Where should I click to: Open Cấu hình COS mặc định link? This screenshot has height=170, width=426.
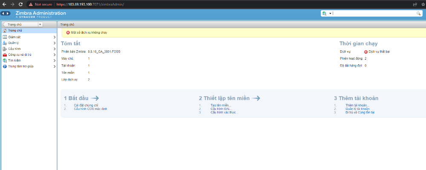90,109
